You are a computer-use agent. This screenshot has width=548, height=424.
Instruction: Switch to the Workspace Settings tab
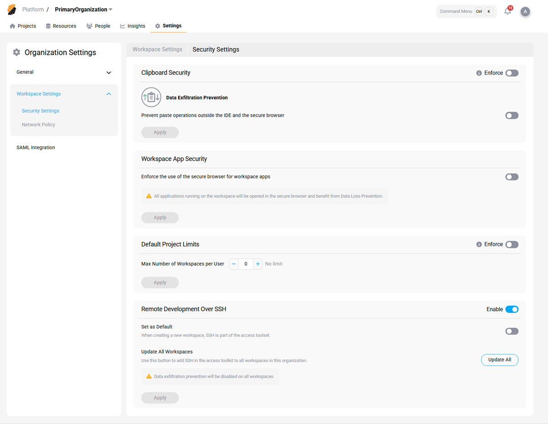coord(157,49)
